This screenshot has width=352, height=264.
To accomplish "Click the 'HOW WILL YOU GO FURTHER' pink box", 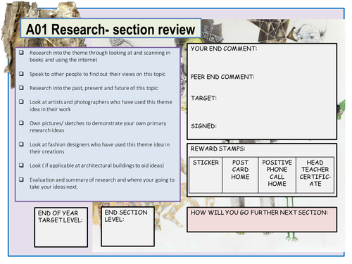I will pyautogui.click(x=262, y=220).
